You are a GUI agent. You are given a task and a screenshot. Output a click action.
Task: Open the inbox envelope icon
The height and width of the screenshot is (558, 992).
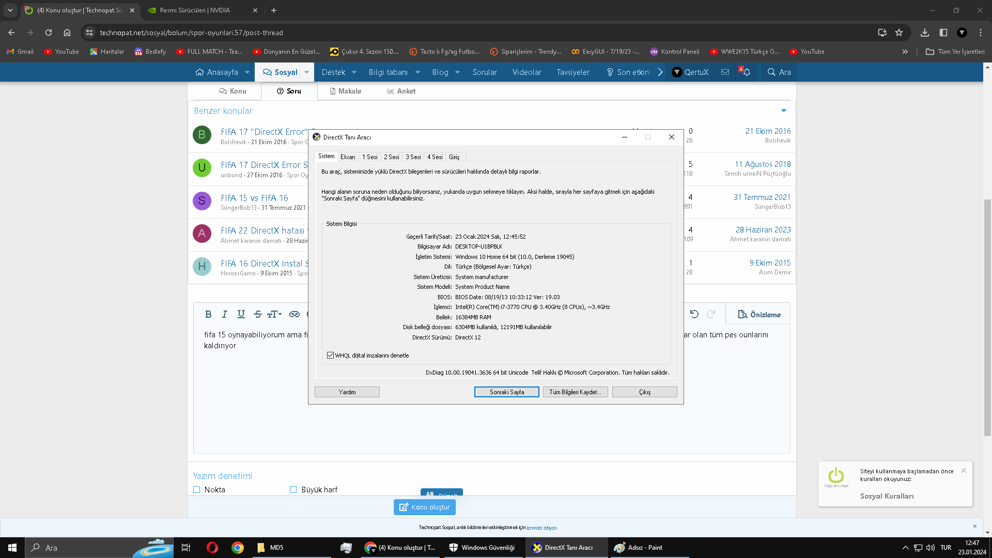tap(725, 72)
